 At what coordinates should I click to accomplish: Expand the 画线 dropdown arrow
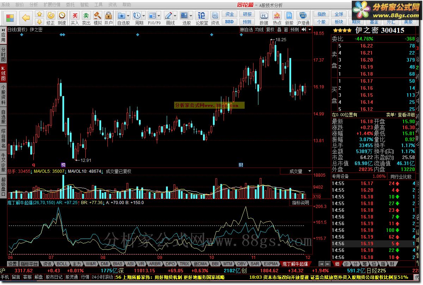click(x=175, y=15)
